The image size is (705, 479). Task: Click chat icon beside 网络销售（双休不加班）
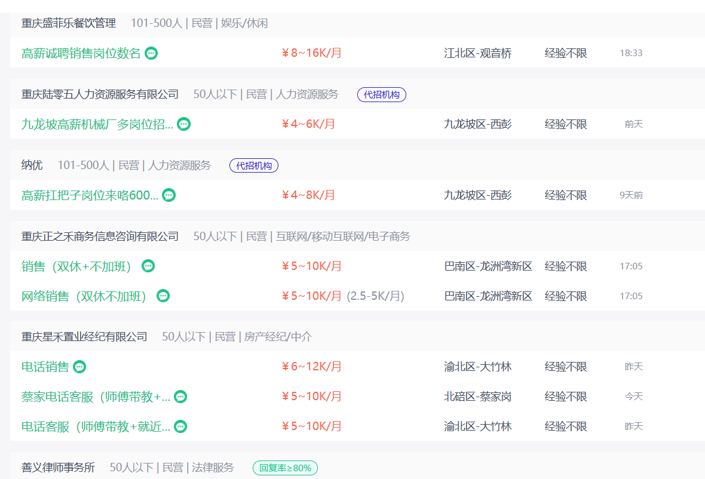pyautogui.click(x=163, y=296)
